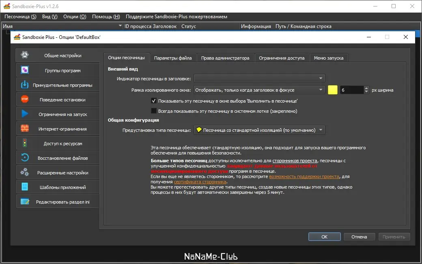Viewport: 422px width, 264px height.
Task: Open the Общие настройки section
Action: click(x=58, y=55)
